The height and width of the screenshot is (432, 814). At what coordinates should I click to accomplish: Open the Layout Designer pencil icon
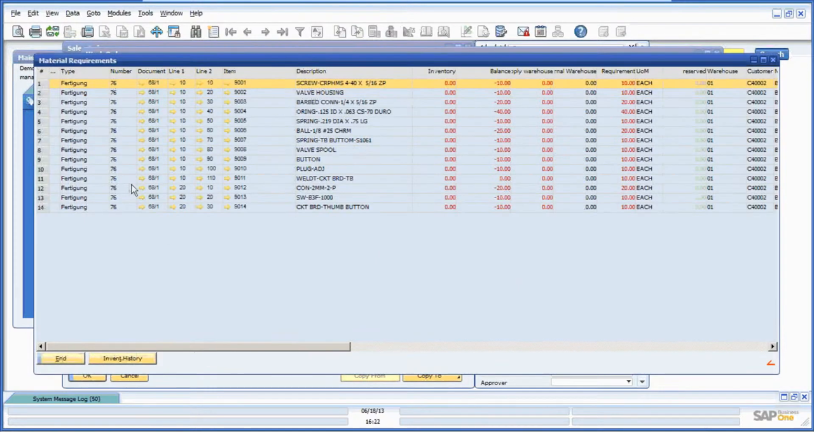click(466, 32)
